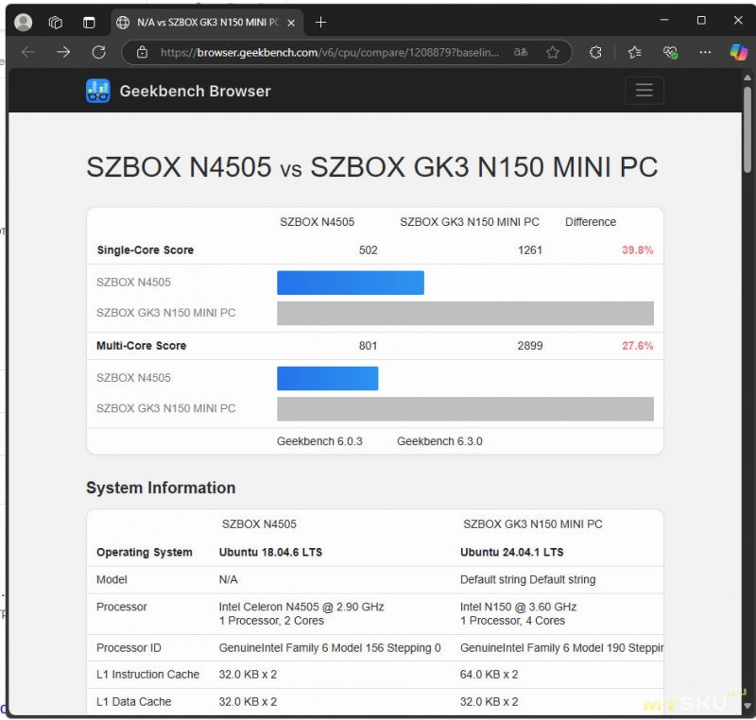Open a new tab with plus button
Viewport: 756px width, 720px height.
click(320, 22)
